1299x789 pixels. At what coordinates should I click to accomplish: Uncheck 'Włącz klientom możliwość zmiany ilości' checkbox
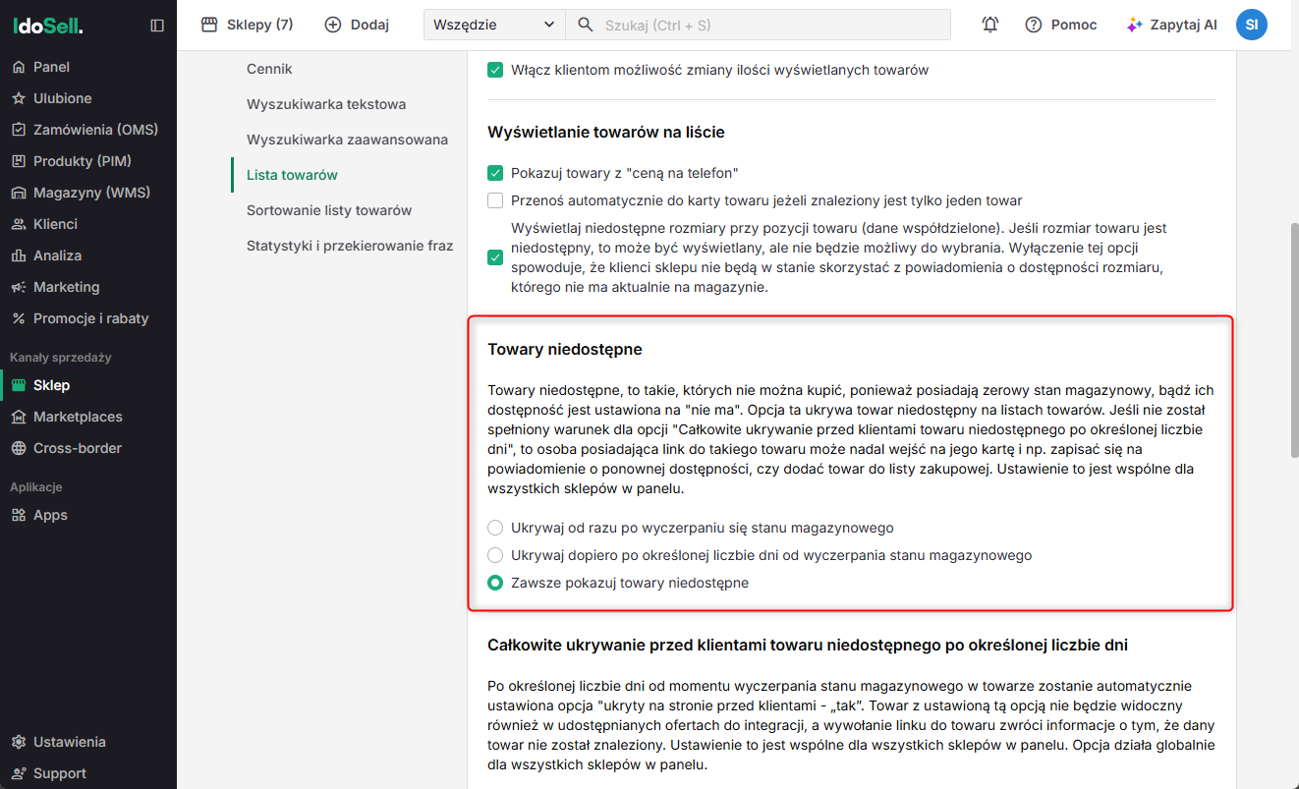495,70
